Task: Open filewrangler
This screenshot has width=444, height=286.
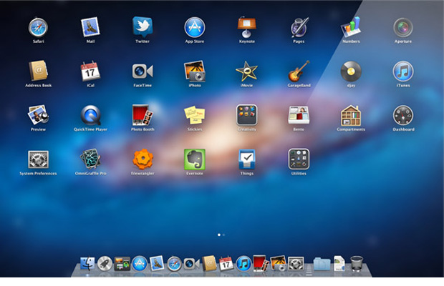Action: 143,159
